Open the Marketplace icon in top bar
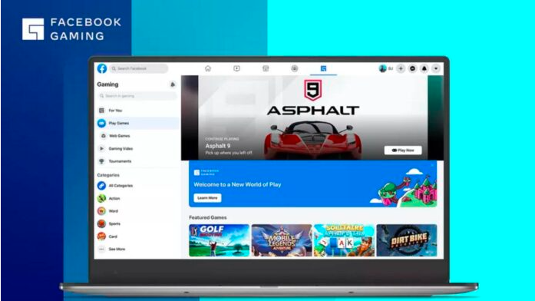The width and height of the screenshot is (535, 301). pyautogui.click(x=266, y=68)
